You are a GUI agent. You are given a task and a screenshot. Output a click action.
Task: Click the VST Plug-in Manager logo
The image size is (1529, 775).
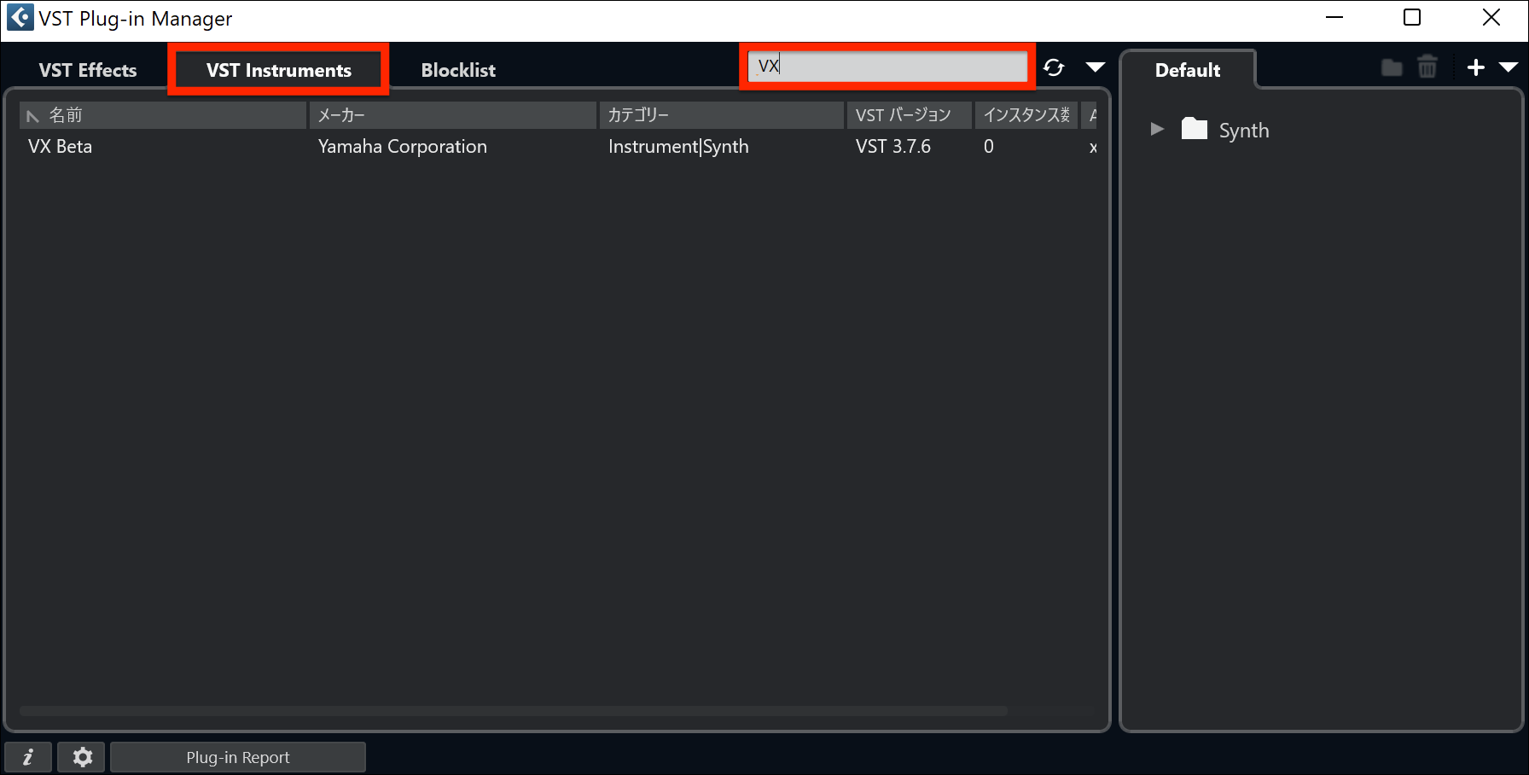pyautogui.click(x=19, y=17)
